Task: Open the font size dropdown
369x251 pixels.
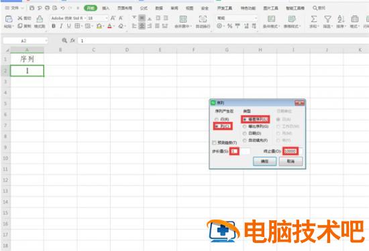Action: (107, 18)
